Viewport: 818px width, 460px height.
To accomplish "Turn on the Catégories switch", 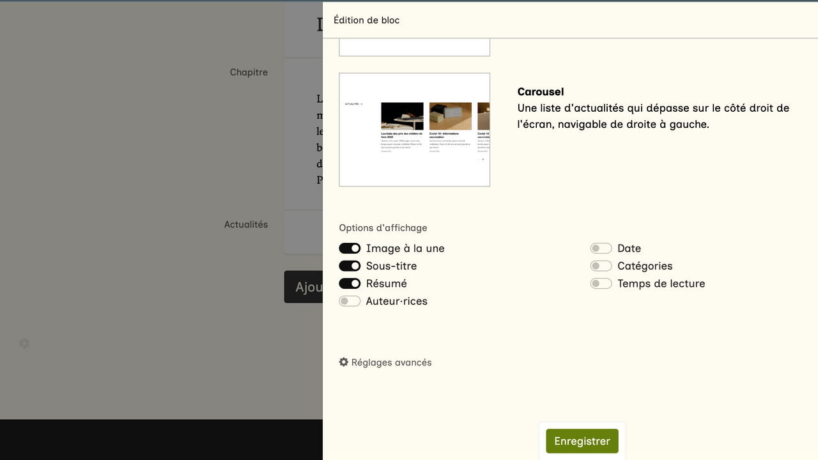I will (x=601, y=266).
